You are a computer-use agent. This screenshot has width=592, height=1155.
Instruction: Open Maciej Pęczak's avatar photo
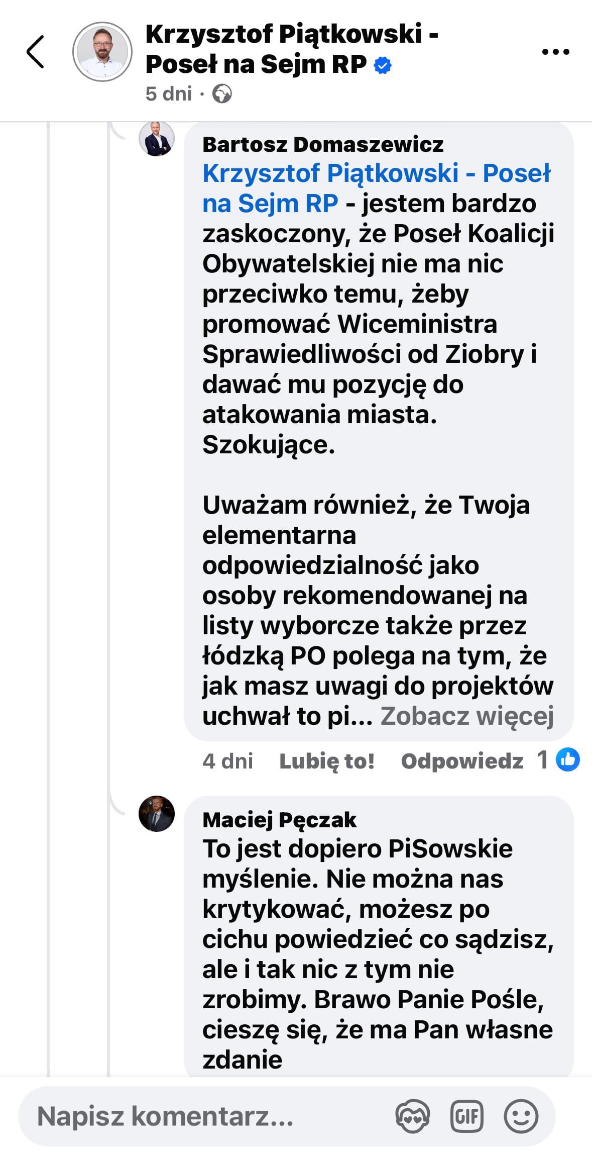pos(157,814)
